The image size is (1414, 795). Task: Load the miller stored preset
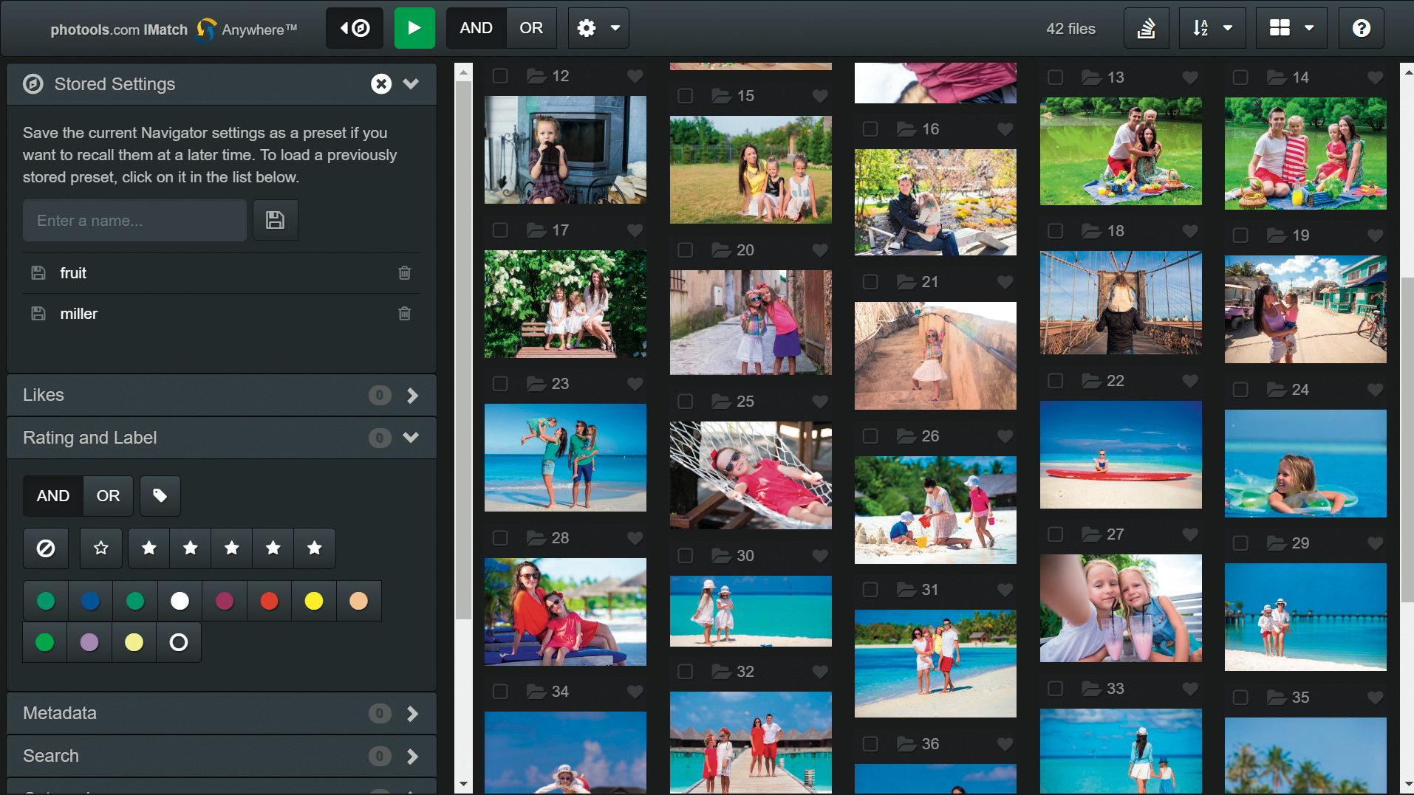pos(79,314)
